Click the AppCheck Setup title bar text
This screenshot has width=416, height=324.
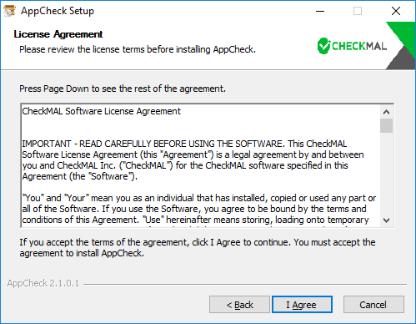[x=58, y=11]
